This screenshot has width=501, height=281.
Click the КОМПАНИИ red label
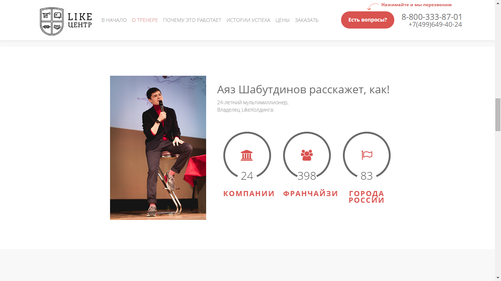[249, 194]
